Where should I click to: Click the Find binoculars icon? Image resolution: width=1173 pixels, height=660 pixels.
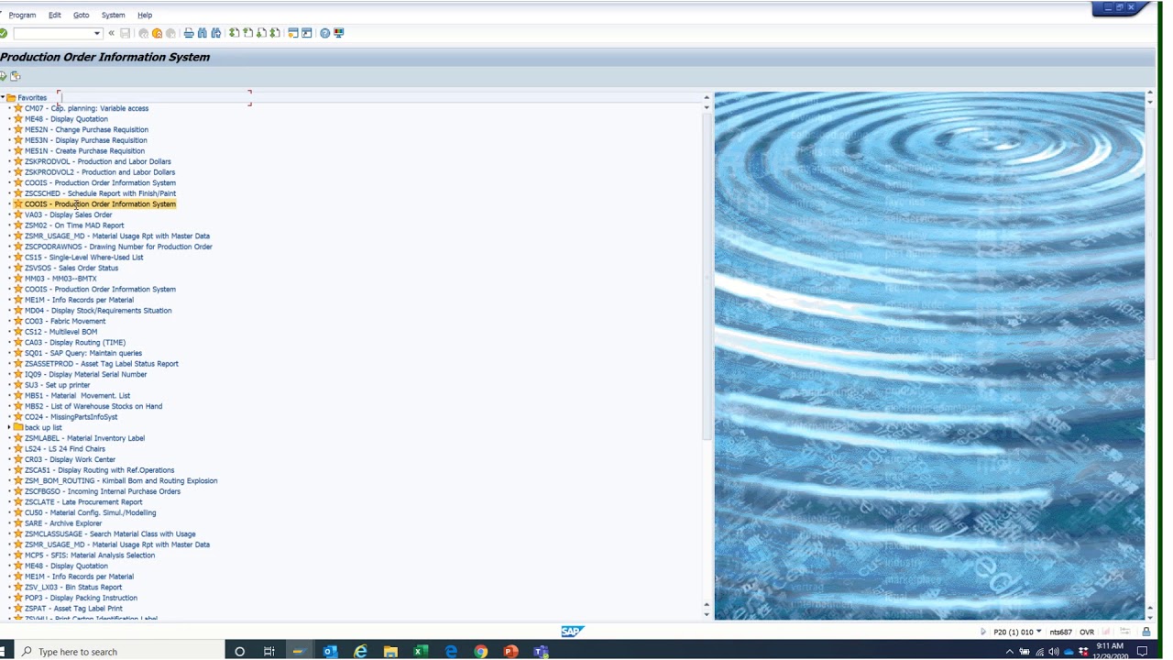[x=203, y=33]
